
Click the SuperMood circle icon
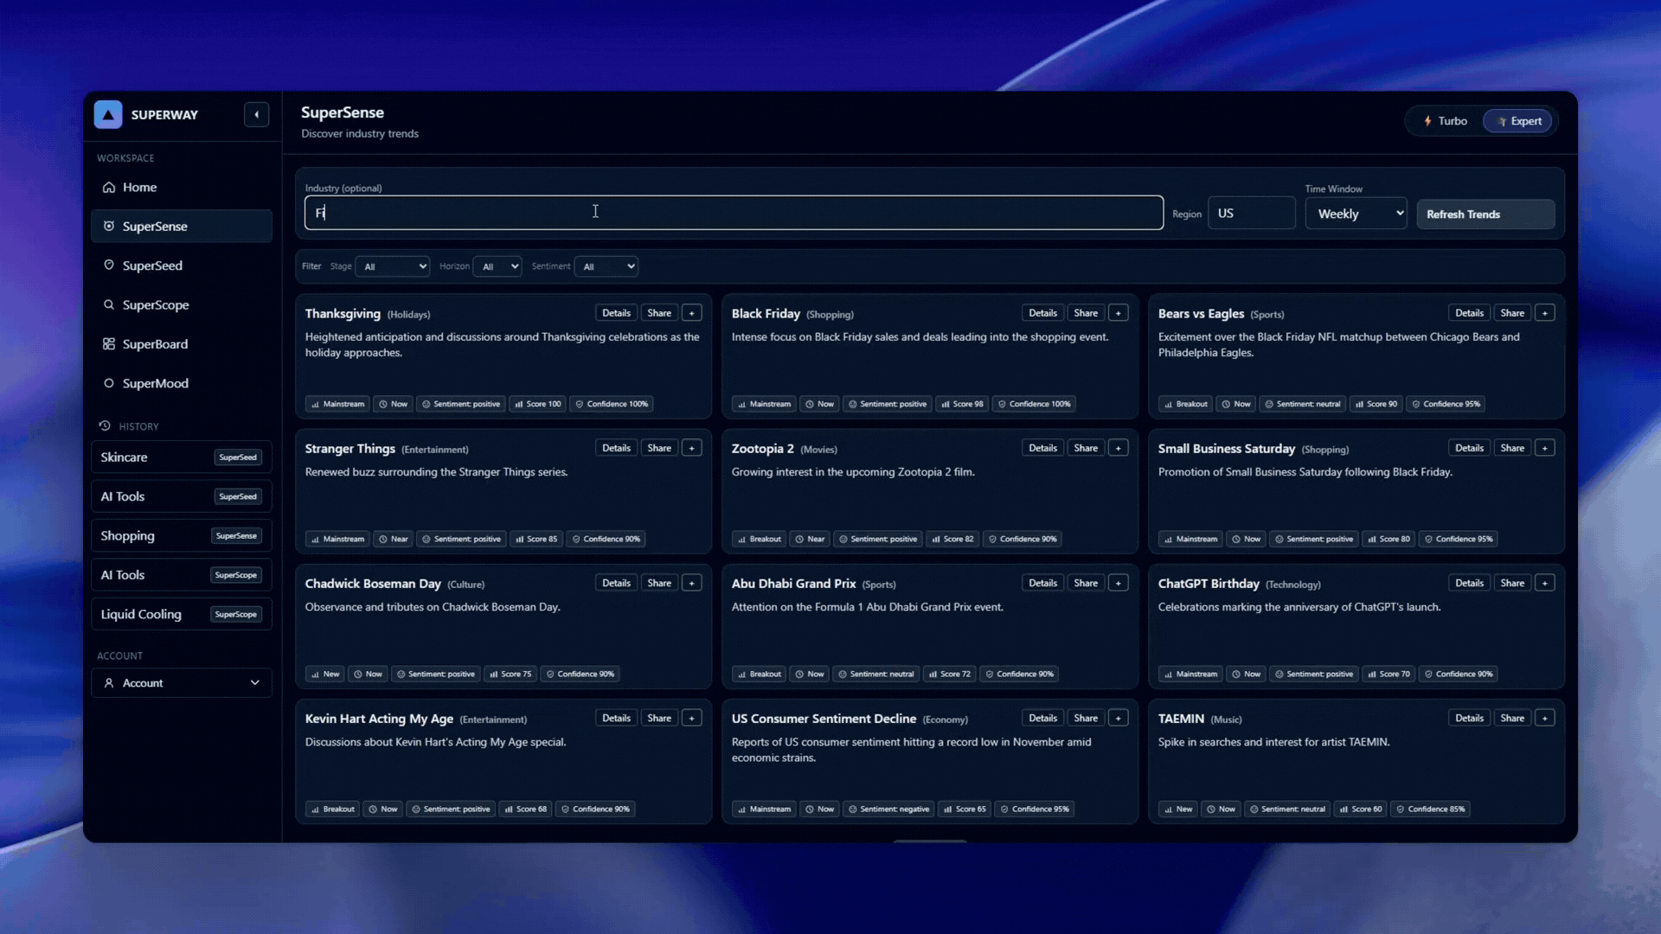(109, 383)
